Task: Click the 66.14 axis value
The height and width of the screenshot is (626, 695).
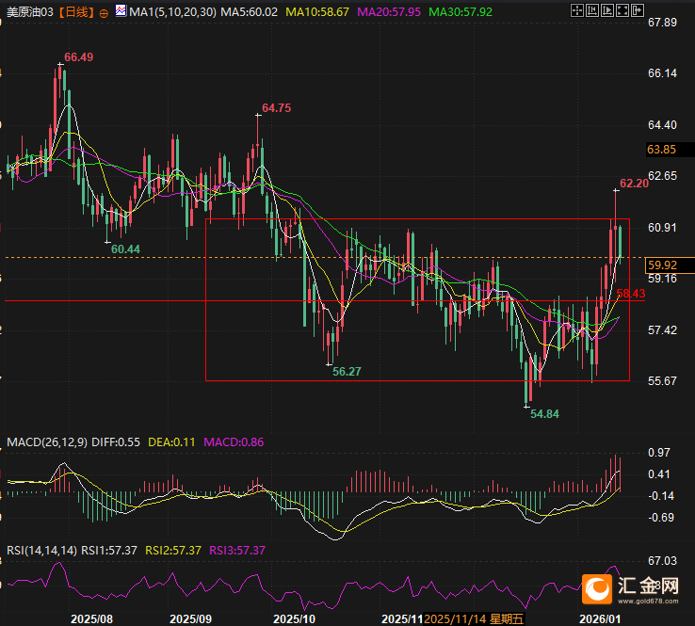Action: (663, 73)
